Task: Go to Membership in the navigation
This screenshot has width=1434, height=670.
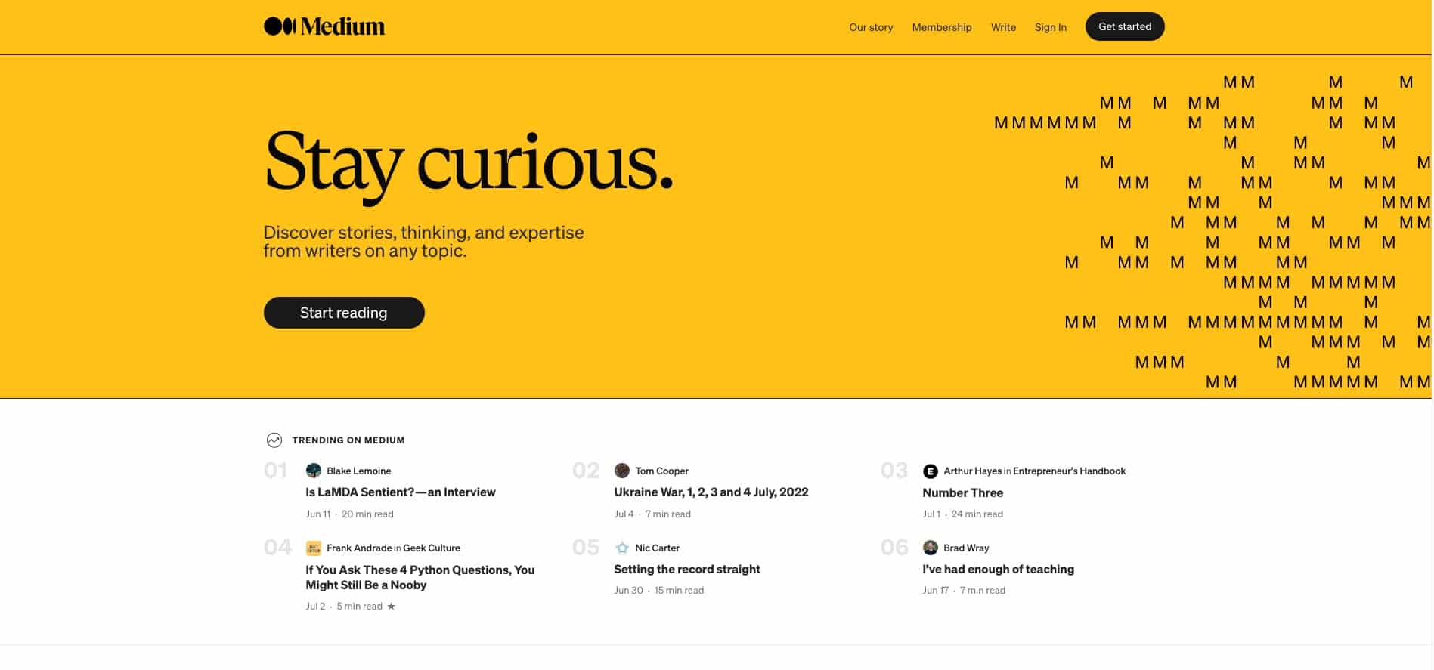Action: click(942, 27)
